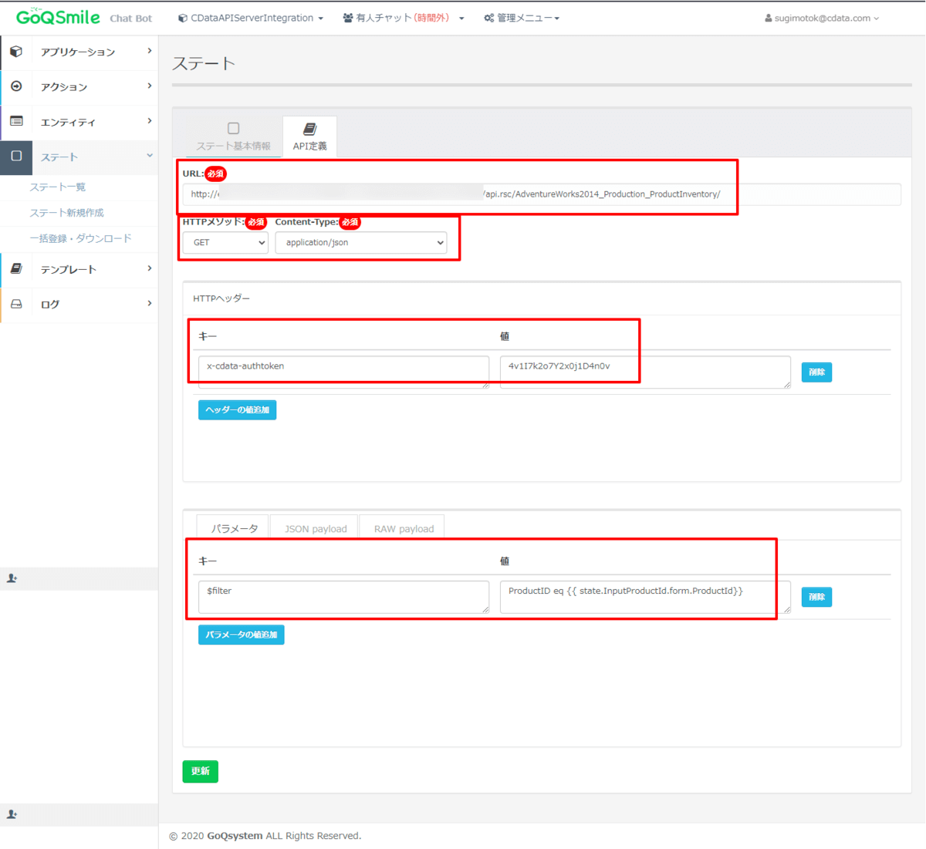Click the ログ inbox icon
The width and height of the screenshot is (926, 849).
point(16,304)
